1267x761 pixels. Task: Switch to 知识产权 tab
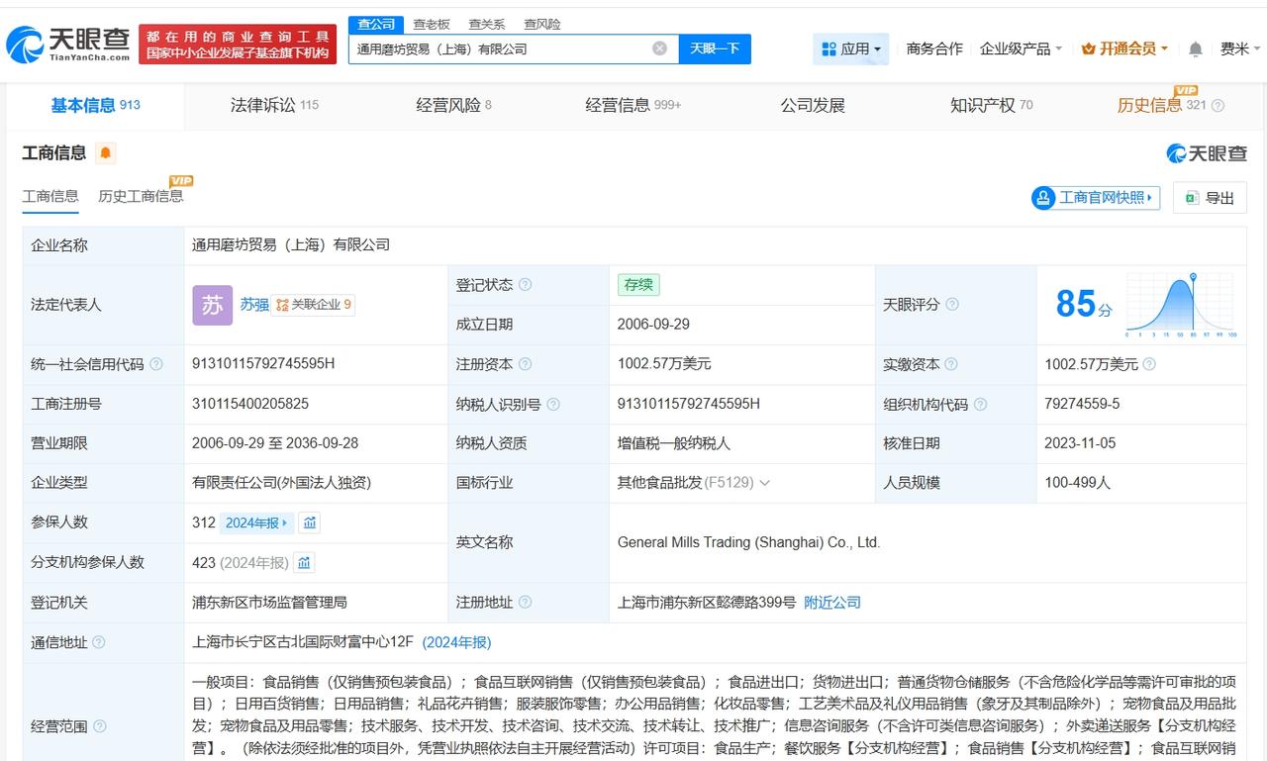(x=991, y=105)
